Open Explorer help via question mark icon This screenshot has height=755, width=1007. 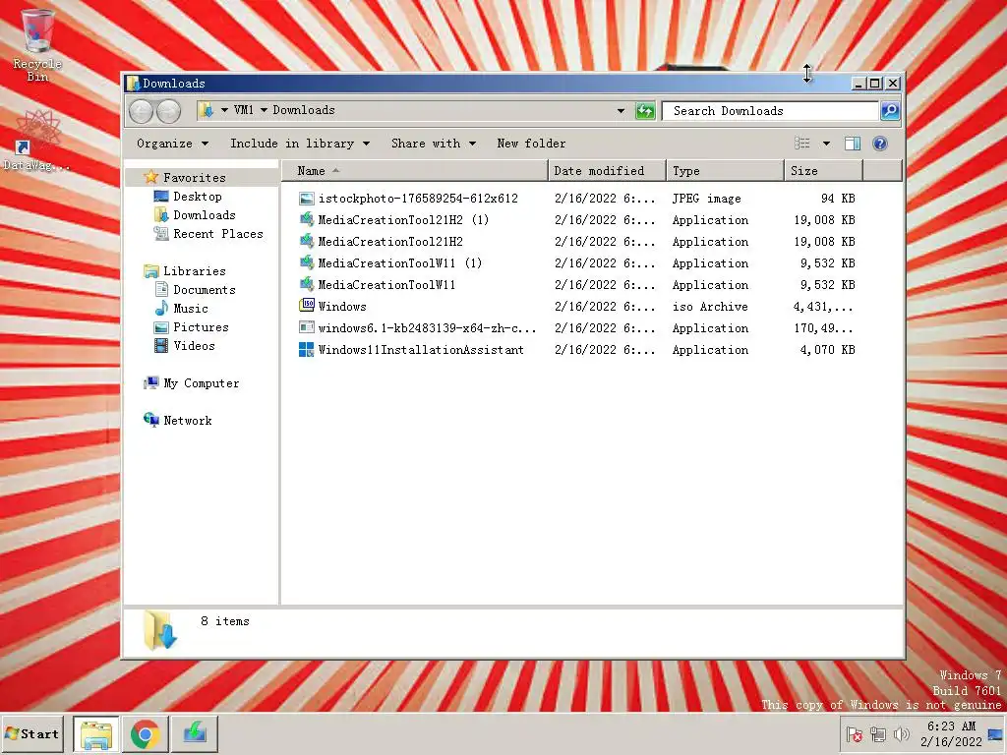tap(880, 144)
